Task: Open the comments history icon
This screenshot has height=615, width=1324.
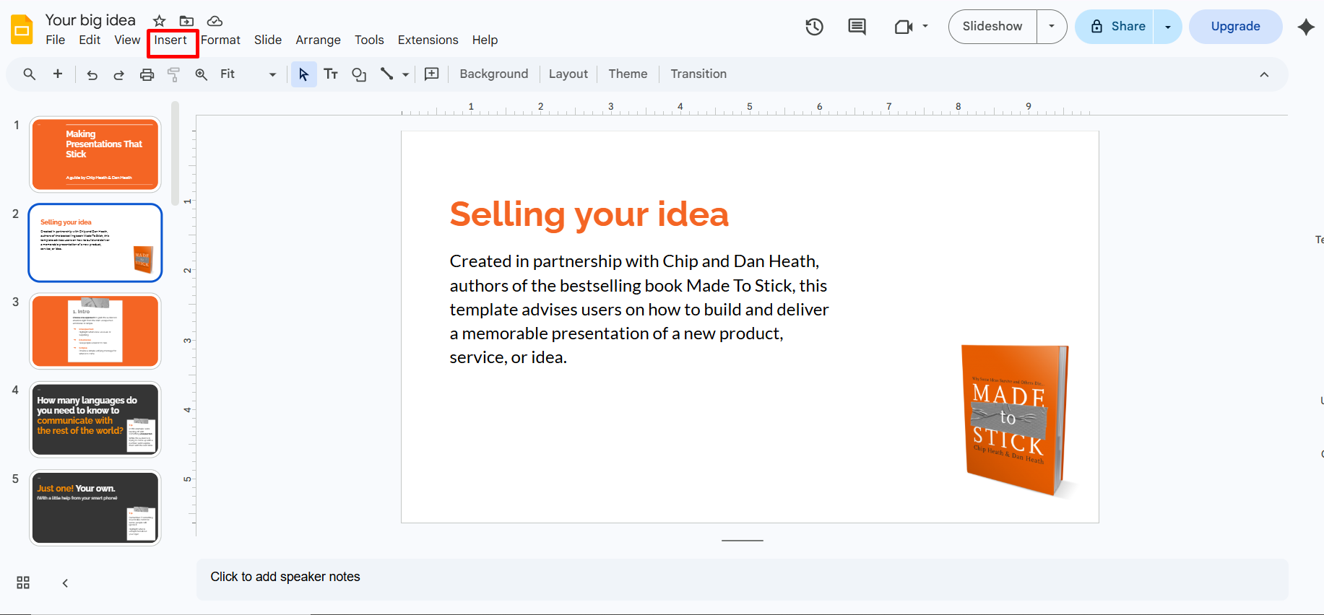Action: click(857, 27)
